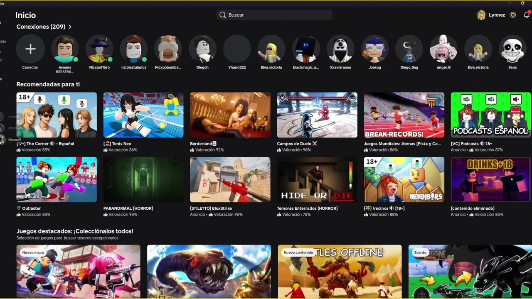The width and height of the screenshot is (532, 299).
Task: Open angel_G friend avatar
Action: pos(443,49)
